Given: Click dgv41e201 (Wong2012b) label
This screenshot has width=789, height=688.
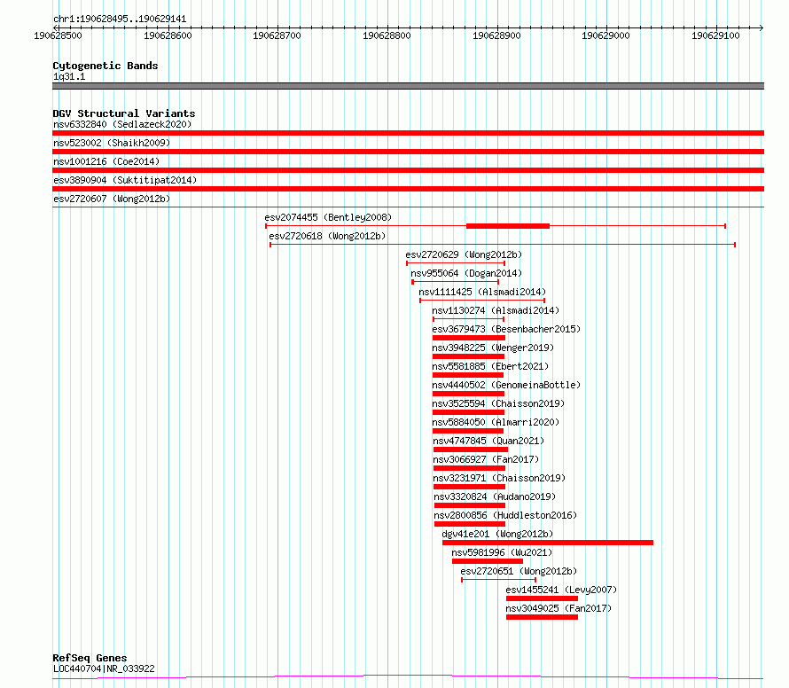Looking at the screenshot, I should pos(497,534).
